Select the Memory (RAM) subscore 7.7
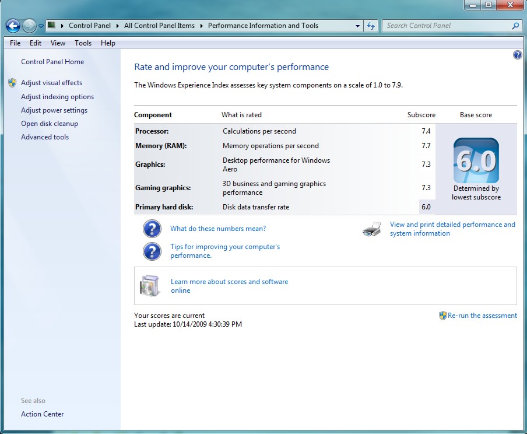The height and width of the screenshot is (434, 527). tap(426, 146)
